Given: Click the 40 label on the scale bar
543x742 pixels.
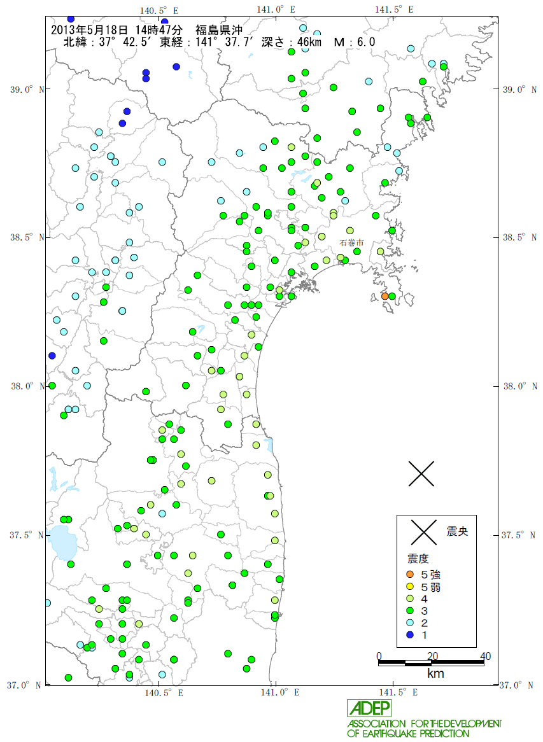Looking at the screenshot, I should pos(485,656).
